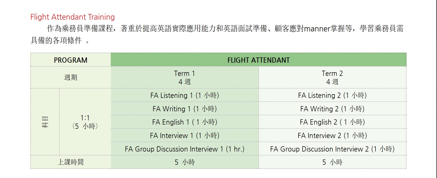Screen dimensions: 437x178
Task: Click the 1:1 (5 小時) cell
Action: (x=85, y=122)
